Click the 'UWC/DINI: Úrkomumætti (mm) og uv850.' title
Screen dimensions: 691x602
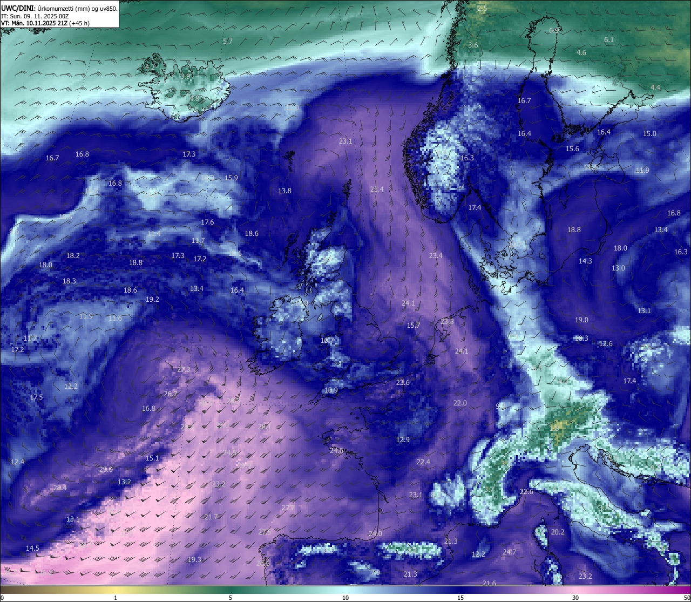click(x=59, y=8)
